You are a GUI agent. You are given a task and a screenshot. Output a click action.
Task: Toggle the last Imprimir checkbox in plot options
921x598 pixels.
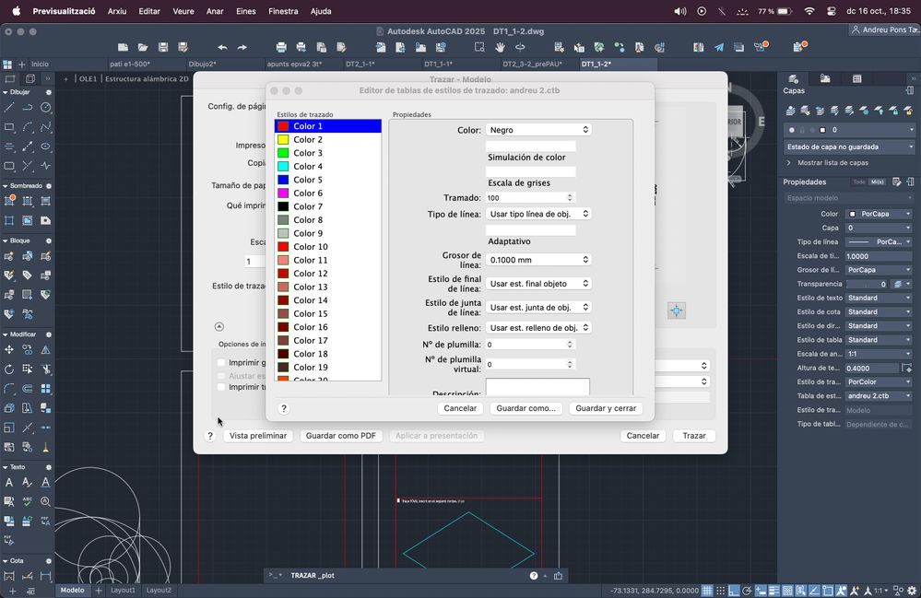pos(221,387)
